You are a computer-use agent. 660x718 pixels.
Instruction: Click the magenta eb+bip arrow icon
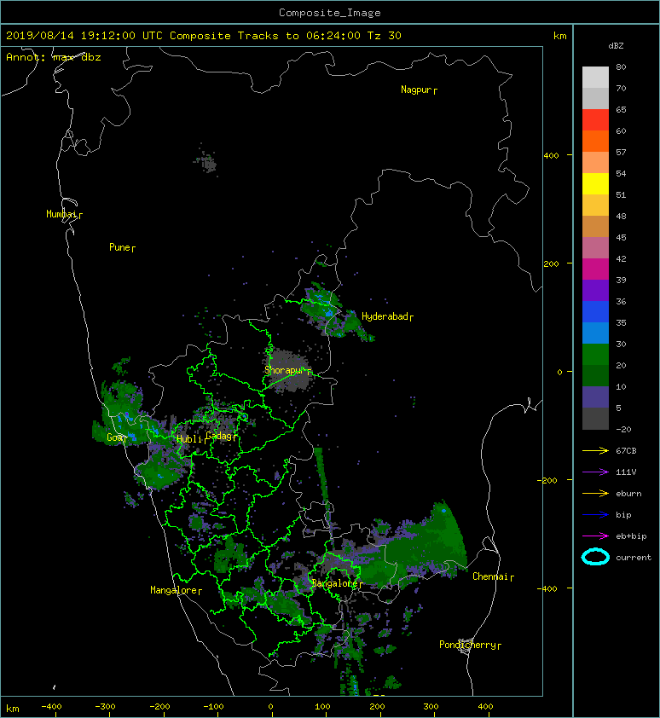tap(595, 536)
